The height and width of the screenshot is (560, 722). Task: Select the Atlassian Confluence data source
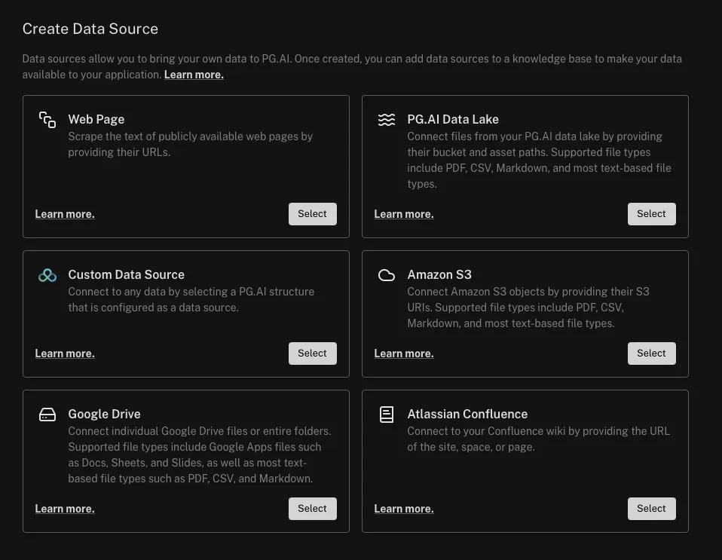(x=652, y=509)
